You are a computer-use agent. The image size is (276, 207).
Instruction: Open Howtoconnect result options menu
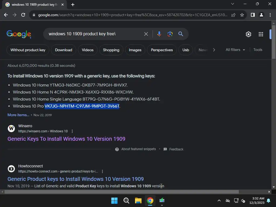point(102,171)
